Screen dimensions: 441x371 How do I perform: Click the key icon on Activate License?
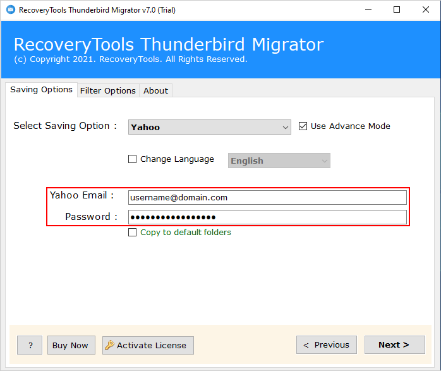point(109,344)
